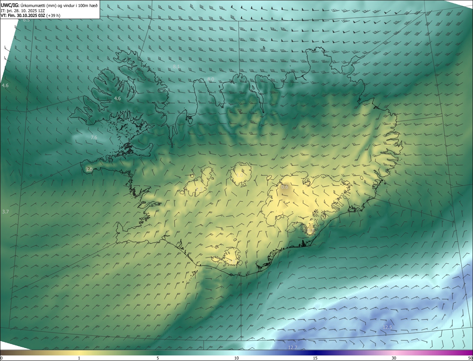473x361 pixels.
Task: Click the 'IT: þri. 28. 10. 2025 12Z' line
Action: coord(23,11)
